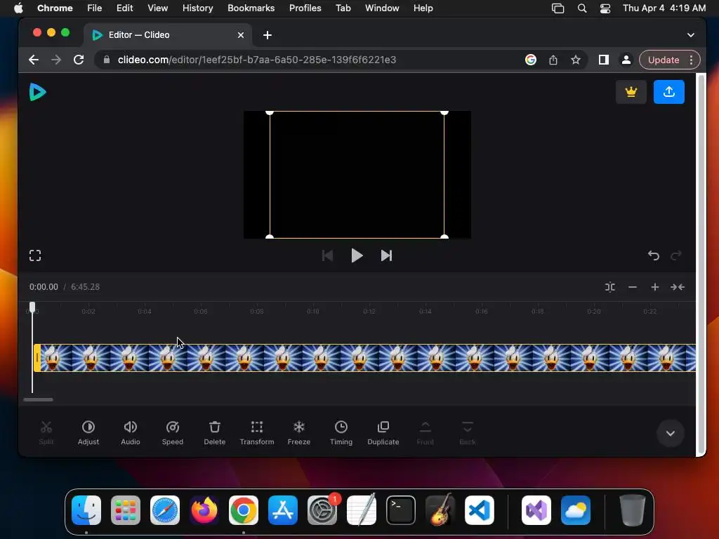Click the timeline playhead handle
Image resolution: width=719 pixels, height=539 pixels.
pyautogui.click(x=32, y=307)
